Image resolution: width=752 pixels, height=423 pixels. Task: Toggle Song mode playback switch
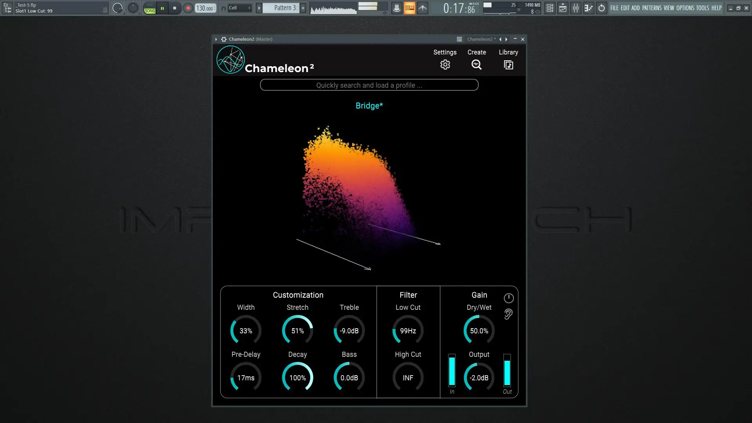pyautogui.click(x=150, y=8)
